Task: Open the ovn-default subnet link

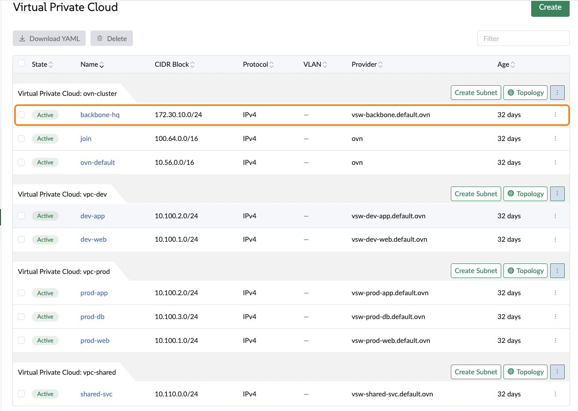Action: pyautogui.click(x=98, y=163)
